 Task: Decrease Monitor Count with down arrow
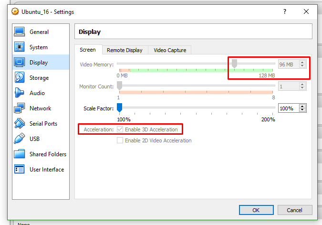[302, 88]
